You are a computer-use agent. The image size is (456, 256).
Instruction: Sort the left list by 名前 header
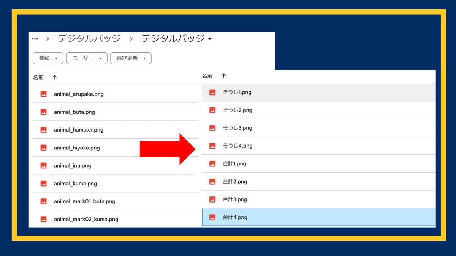[38, 77]
